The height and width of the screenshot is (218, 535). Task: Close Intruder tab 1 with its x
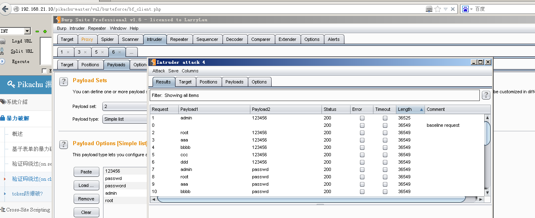(x=68, y=52)
